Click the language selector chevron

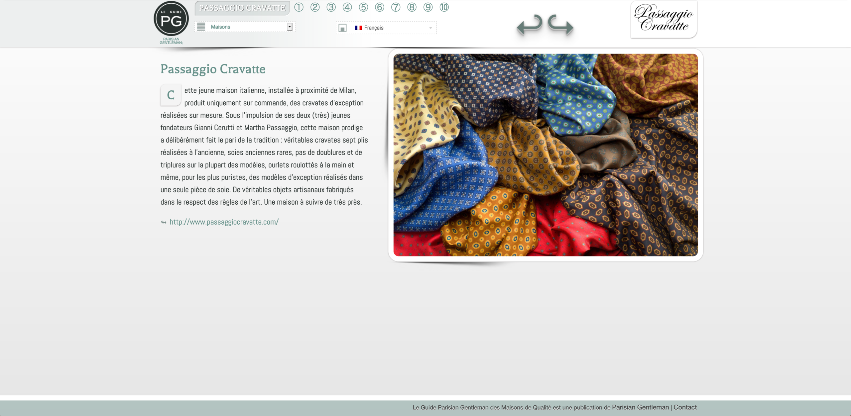coord(431,28)
